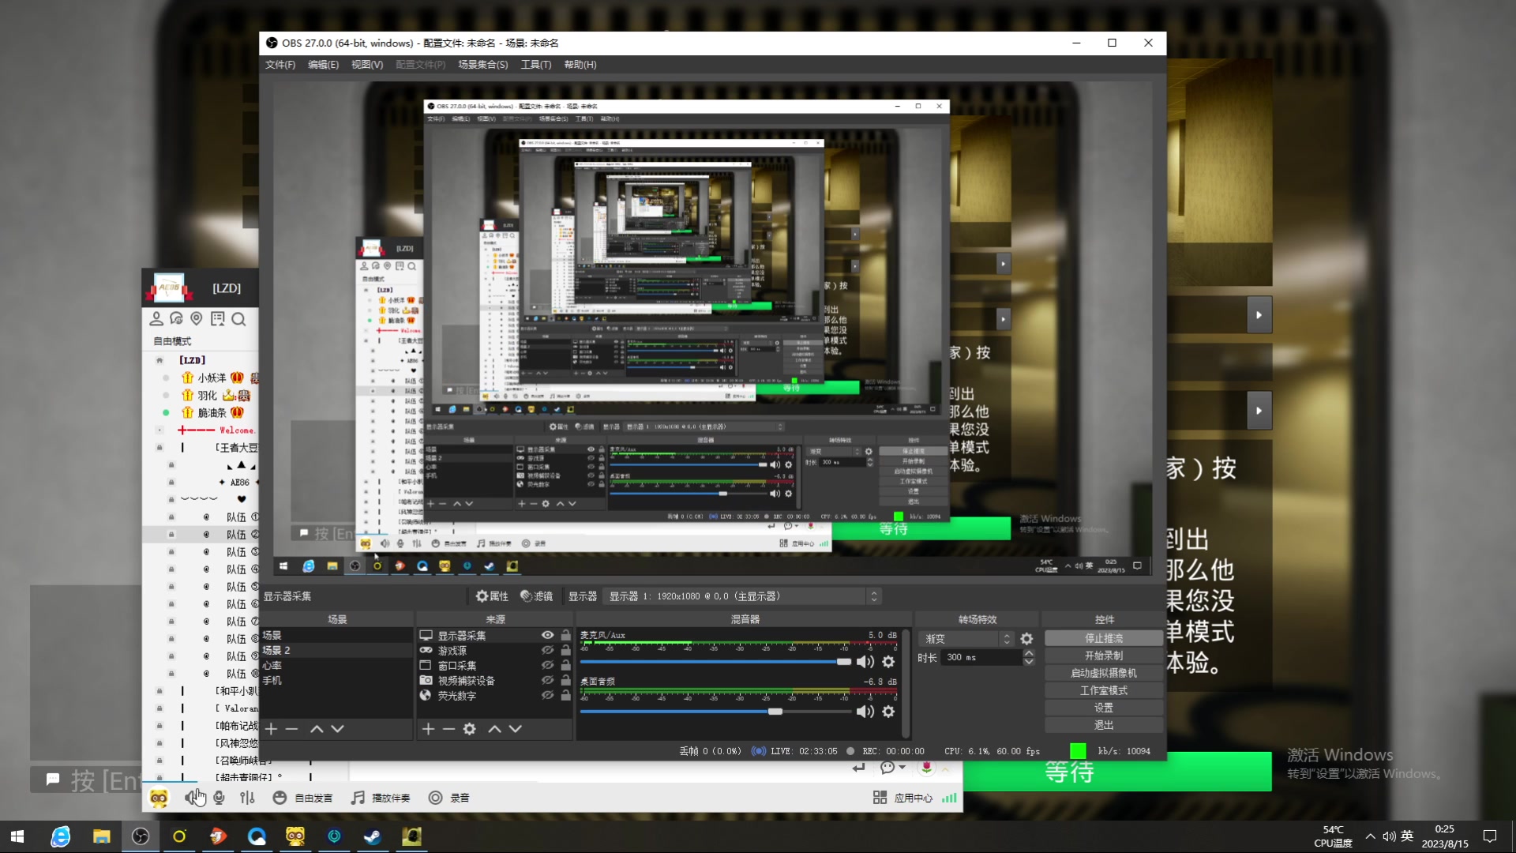Open File Explorer from taskbar
Viewport: 1516px width, 853px height.
coord(101,836)
